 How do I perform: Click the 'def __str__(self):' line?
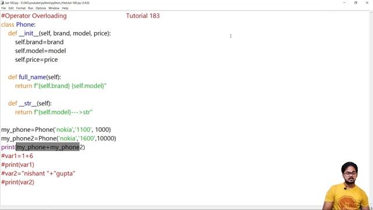click(x=30, y=104)
